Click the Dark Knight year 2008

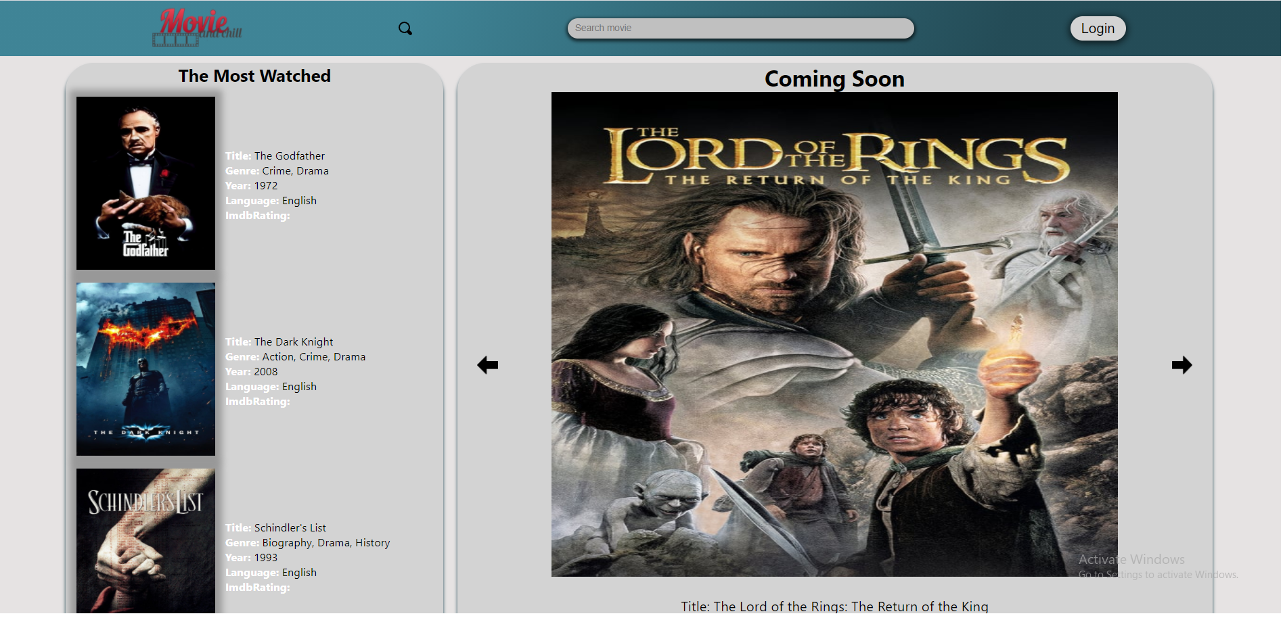[265, 372]
